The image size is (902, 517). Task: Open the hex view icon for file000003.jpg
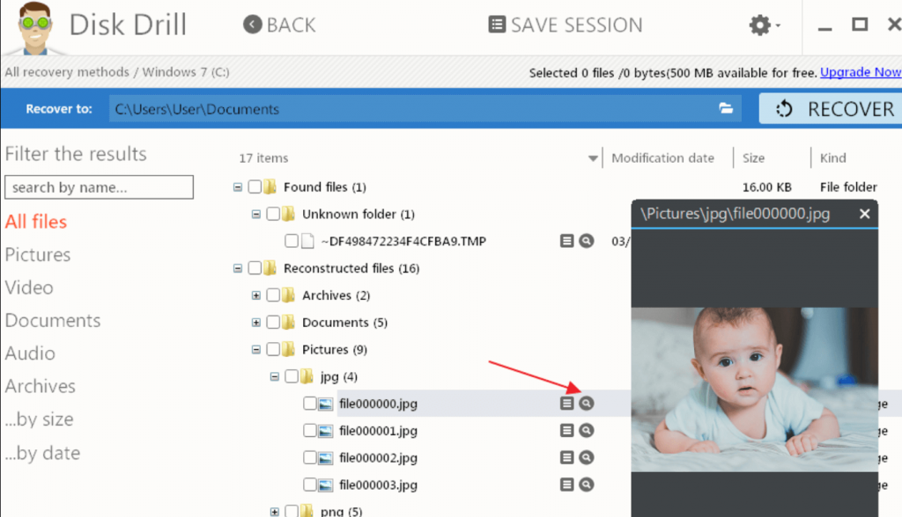pyautogui.click(x=566, y=484)
